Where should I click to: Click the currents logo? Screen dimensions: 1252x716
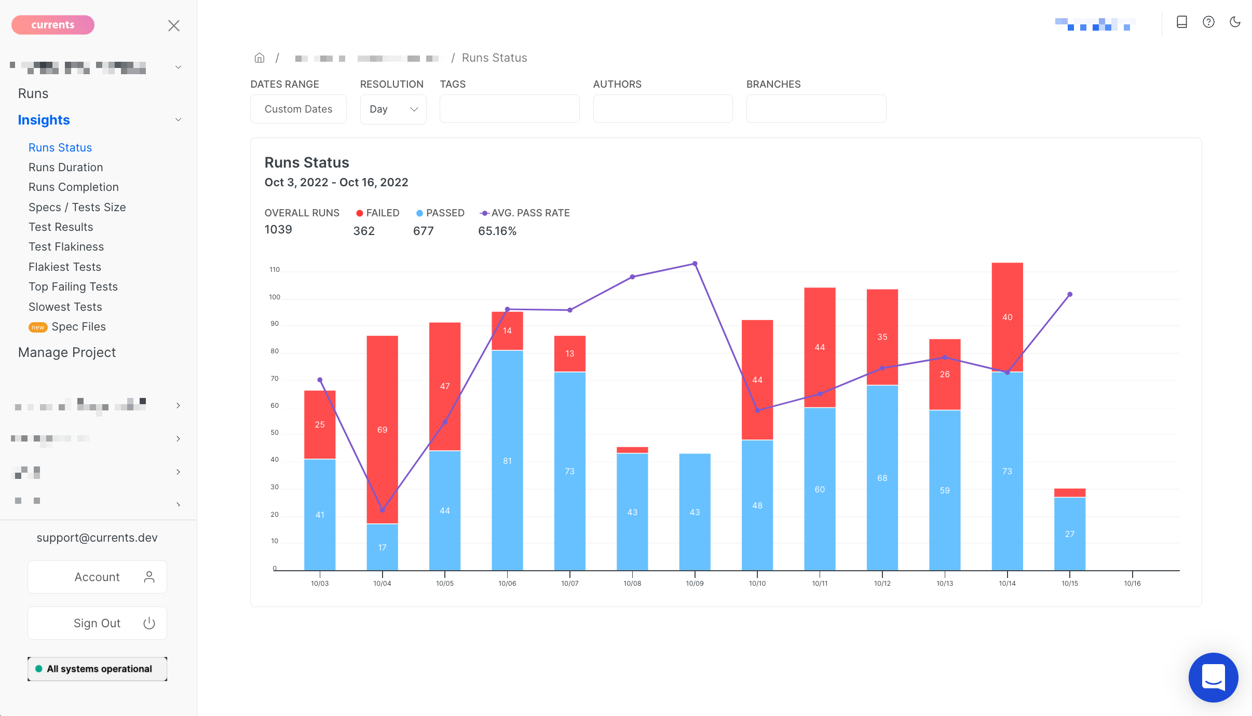coord(53,25)
